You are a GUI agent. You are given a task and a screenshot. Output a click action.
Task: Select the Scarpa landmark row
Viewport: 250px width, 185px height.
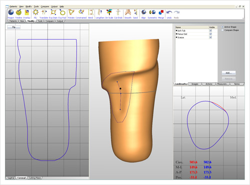(196, 37)
